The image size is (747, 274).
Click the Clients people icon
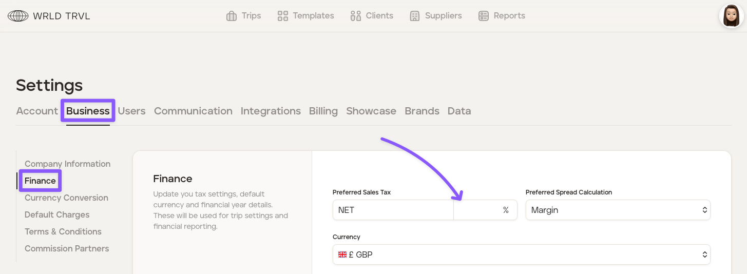coord(356,16)
